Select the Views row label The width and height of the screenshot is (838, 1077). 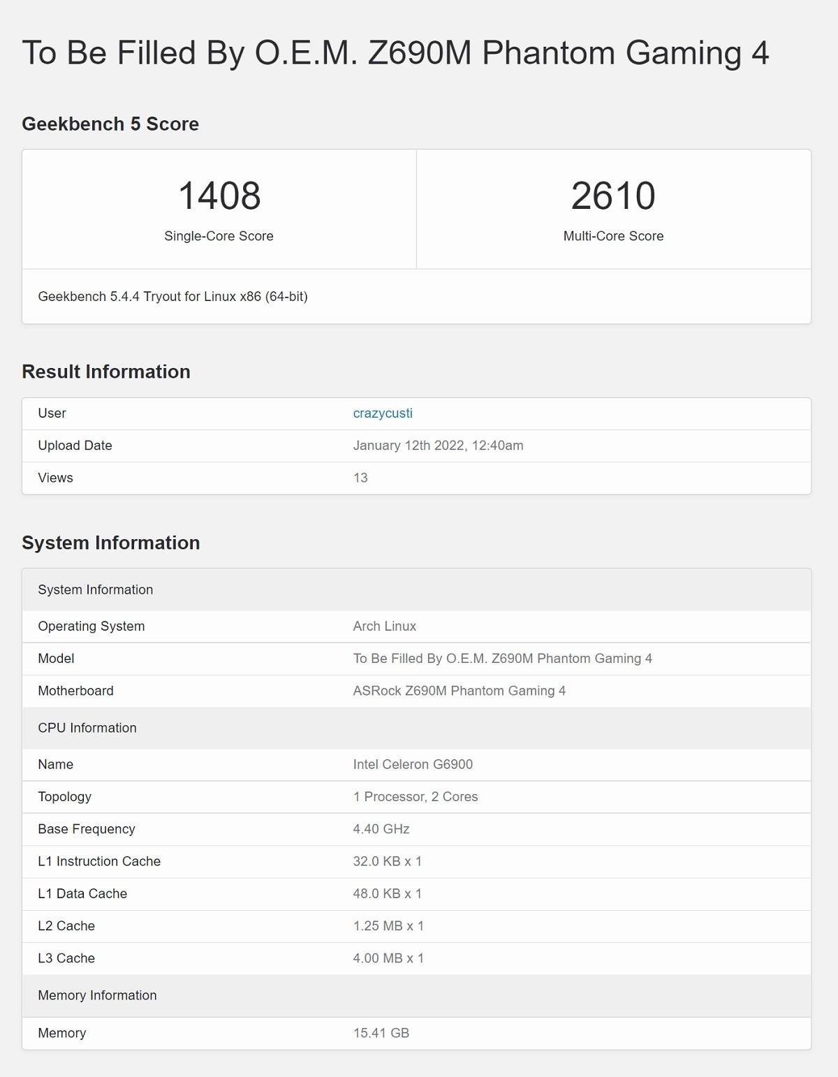[55, 478]
